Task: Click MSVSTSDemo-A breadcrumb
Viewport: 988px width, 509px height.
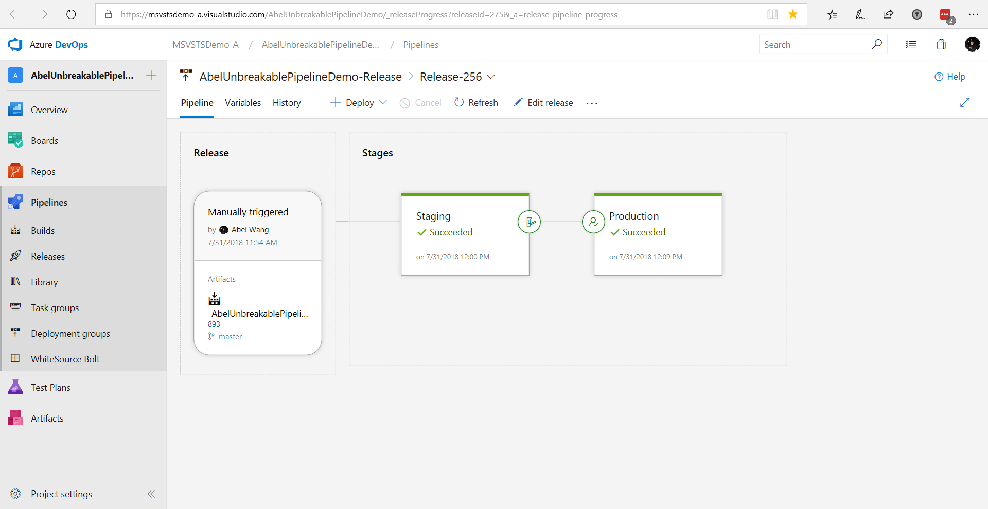Action: (205, 45)
